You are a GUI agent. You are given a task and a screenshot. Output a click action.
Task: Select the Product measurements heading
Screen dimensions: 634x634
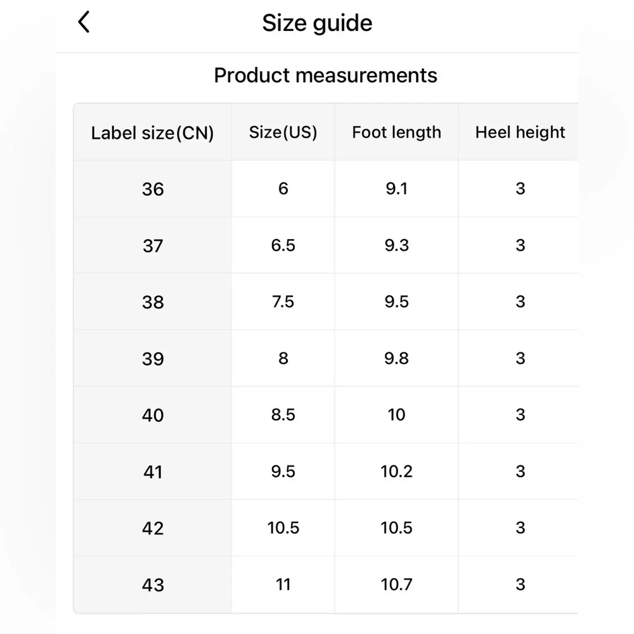tap(325, 75)
